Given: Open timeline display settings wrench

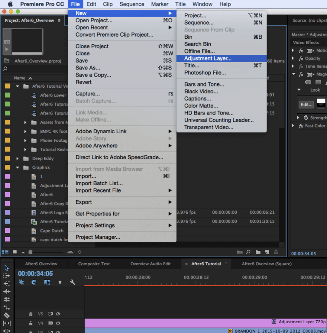Looking at the screenshot, I should pos(73,282).
